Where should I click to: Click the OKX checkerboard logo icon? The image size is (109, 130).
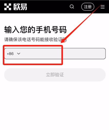pos(8,7)
